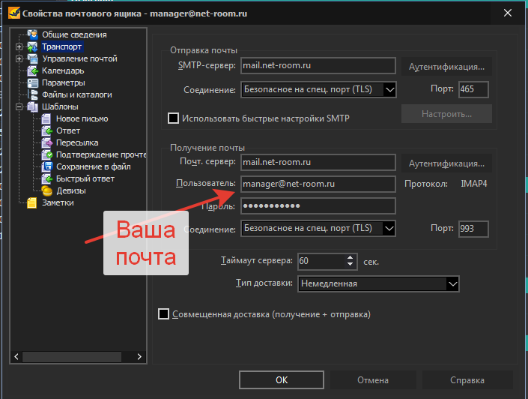Click the Транспорт tree icon
Image resolution: width=528 pixels, height=399 pixels.
point(33,46)
